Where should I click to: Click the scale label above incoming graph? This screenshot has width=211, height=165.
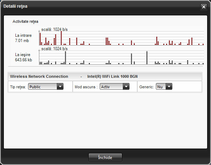[x=54, y=29]
